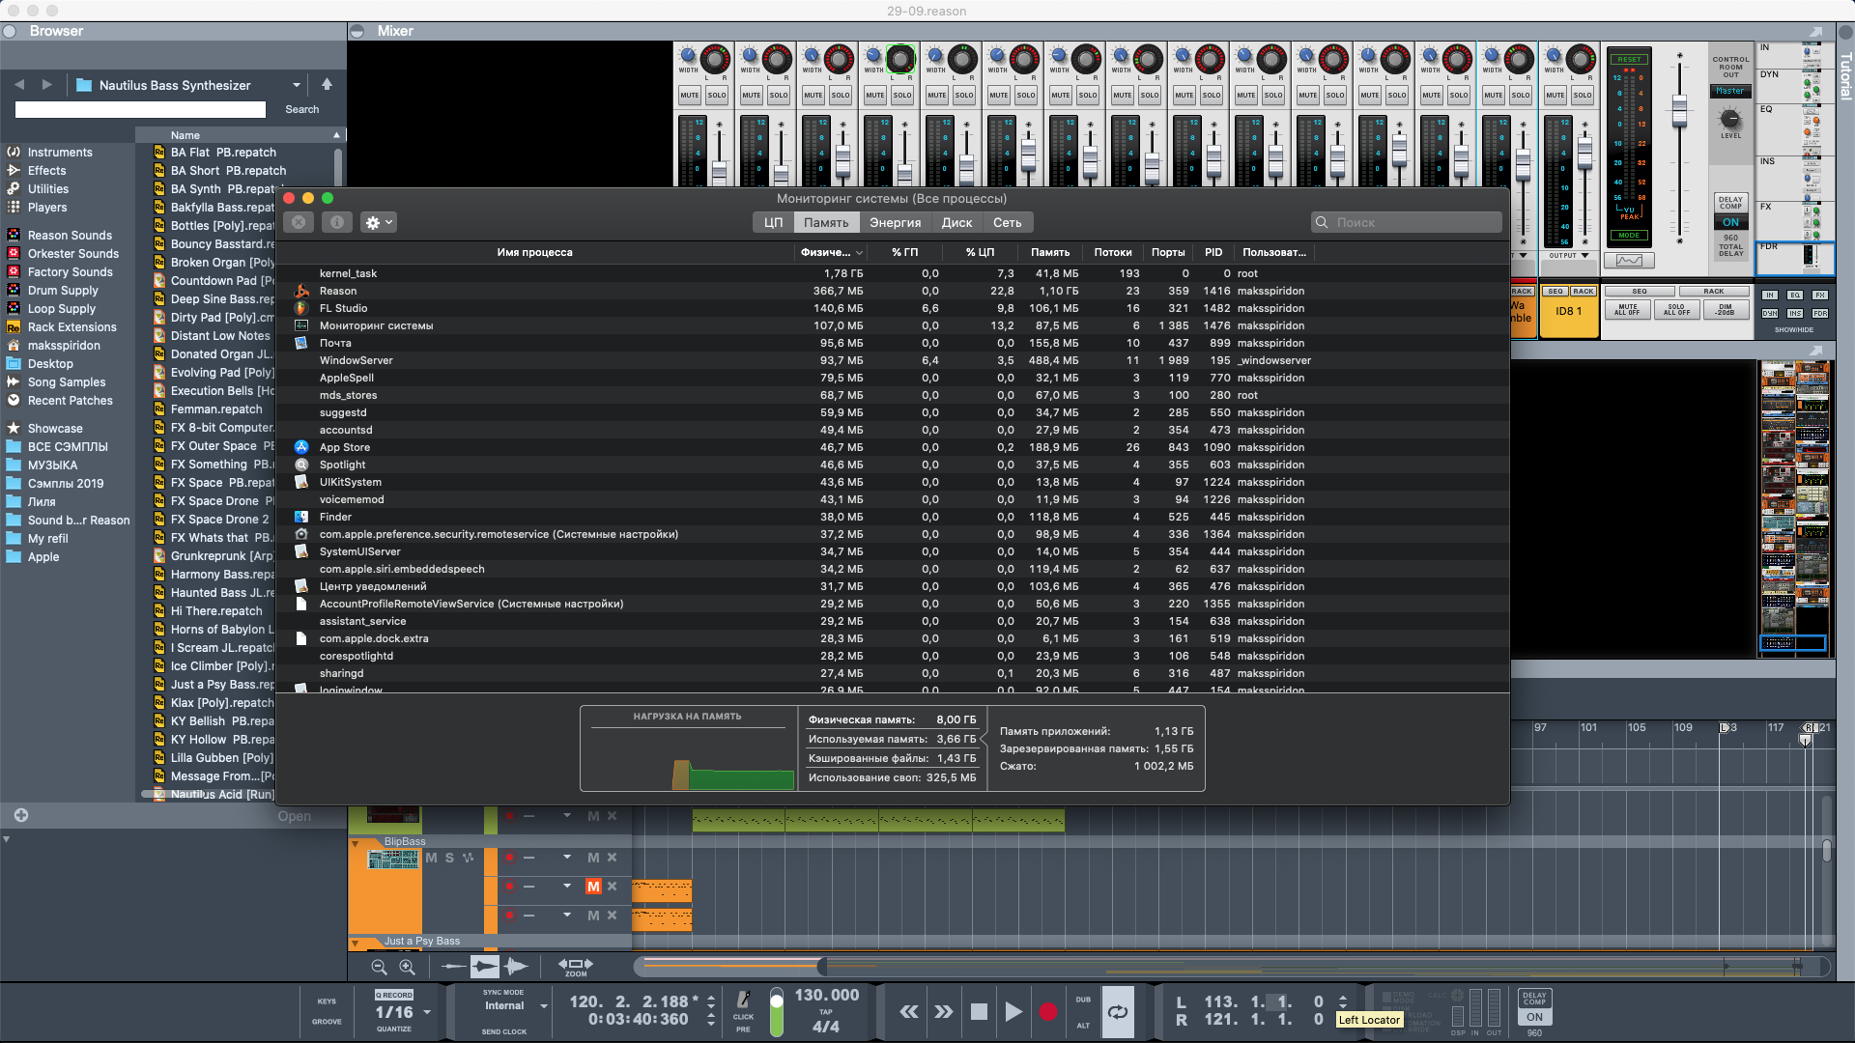Select the Spotlight process row

click(x=342, y=465)
